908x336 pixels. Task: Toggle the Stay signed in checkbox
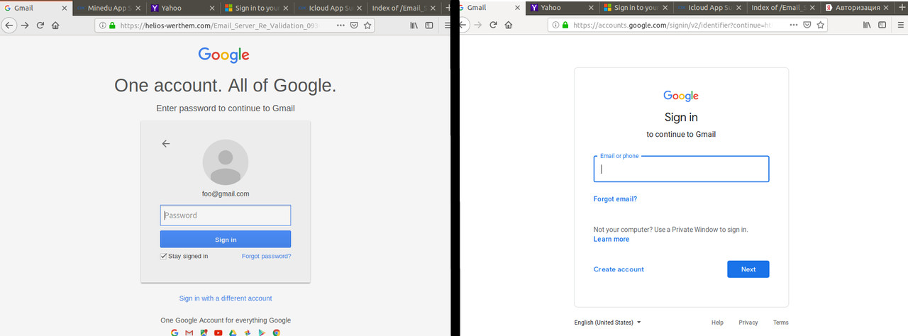[164, 256]
